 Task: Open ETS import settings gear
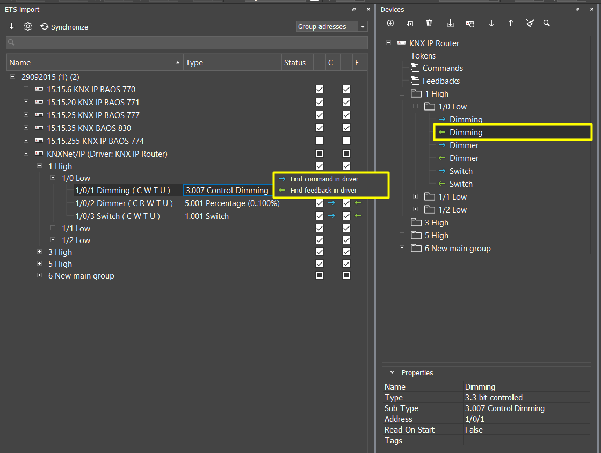(x=28, y=26)
